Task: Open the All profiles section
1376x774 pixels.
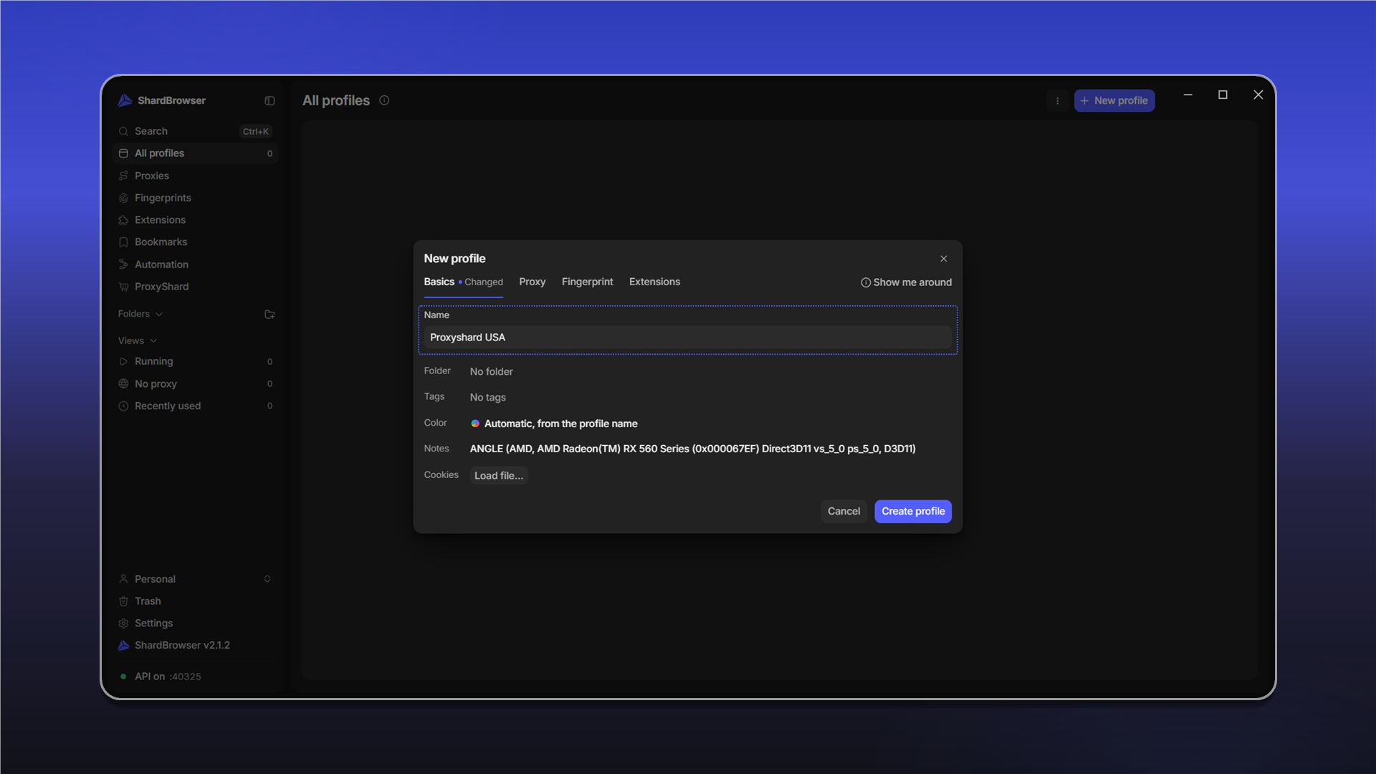Action: pos(195,153)
